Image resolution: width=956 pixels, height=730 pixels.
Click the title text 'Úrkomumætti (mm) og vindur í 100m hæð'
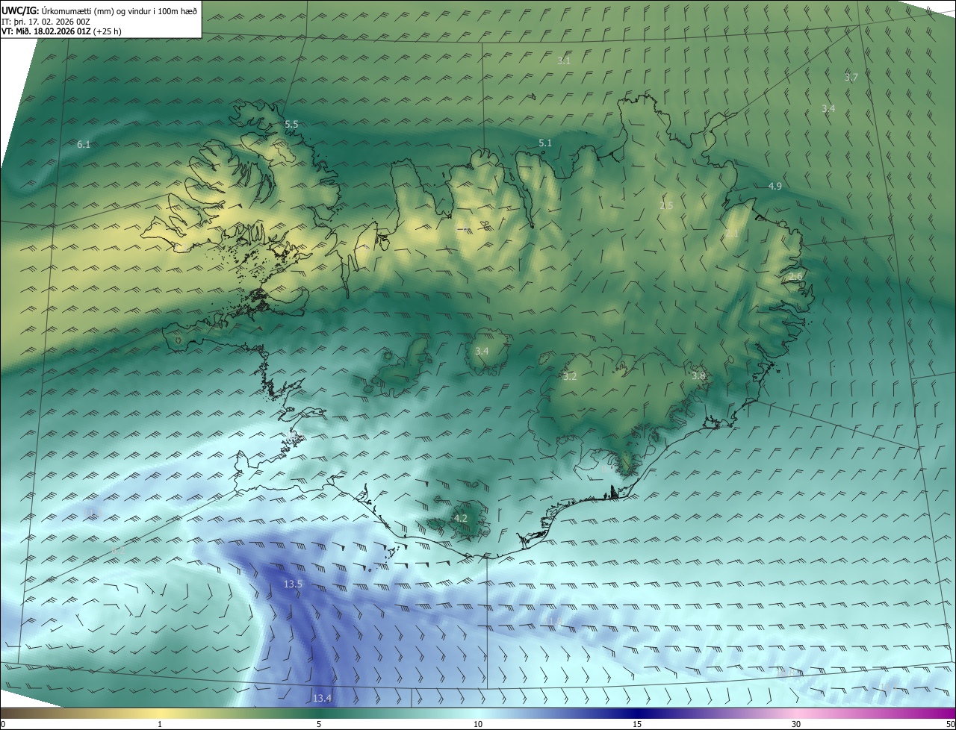pyautogui.click(x=119, y=10)
